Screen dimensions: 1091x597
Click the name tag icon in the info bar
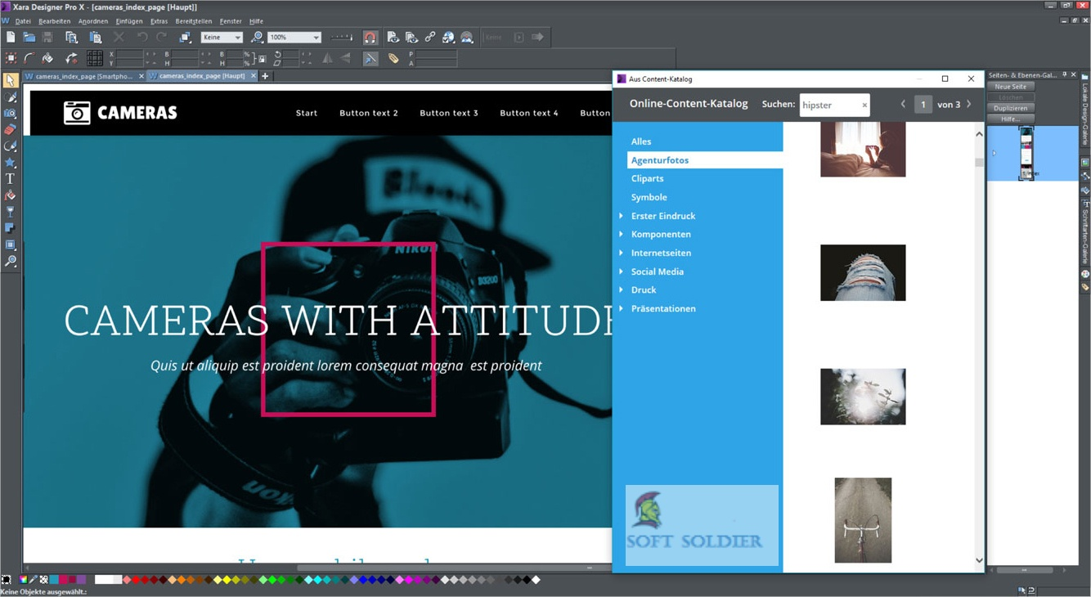click(393, 59)
